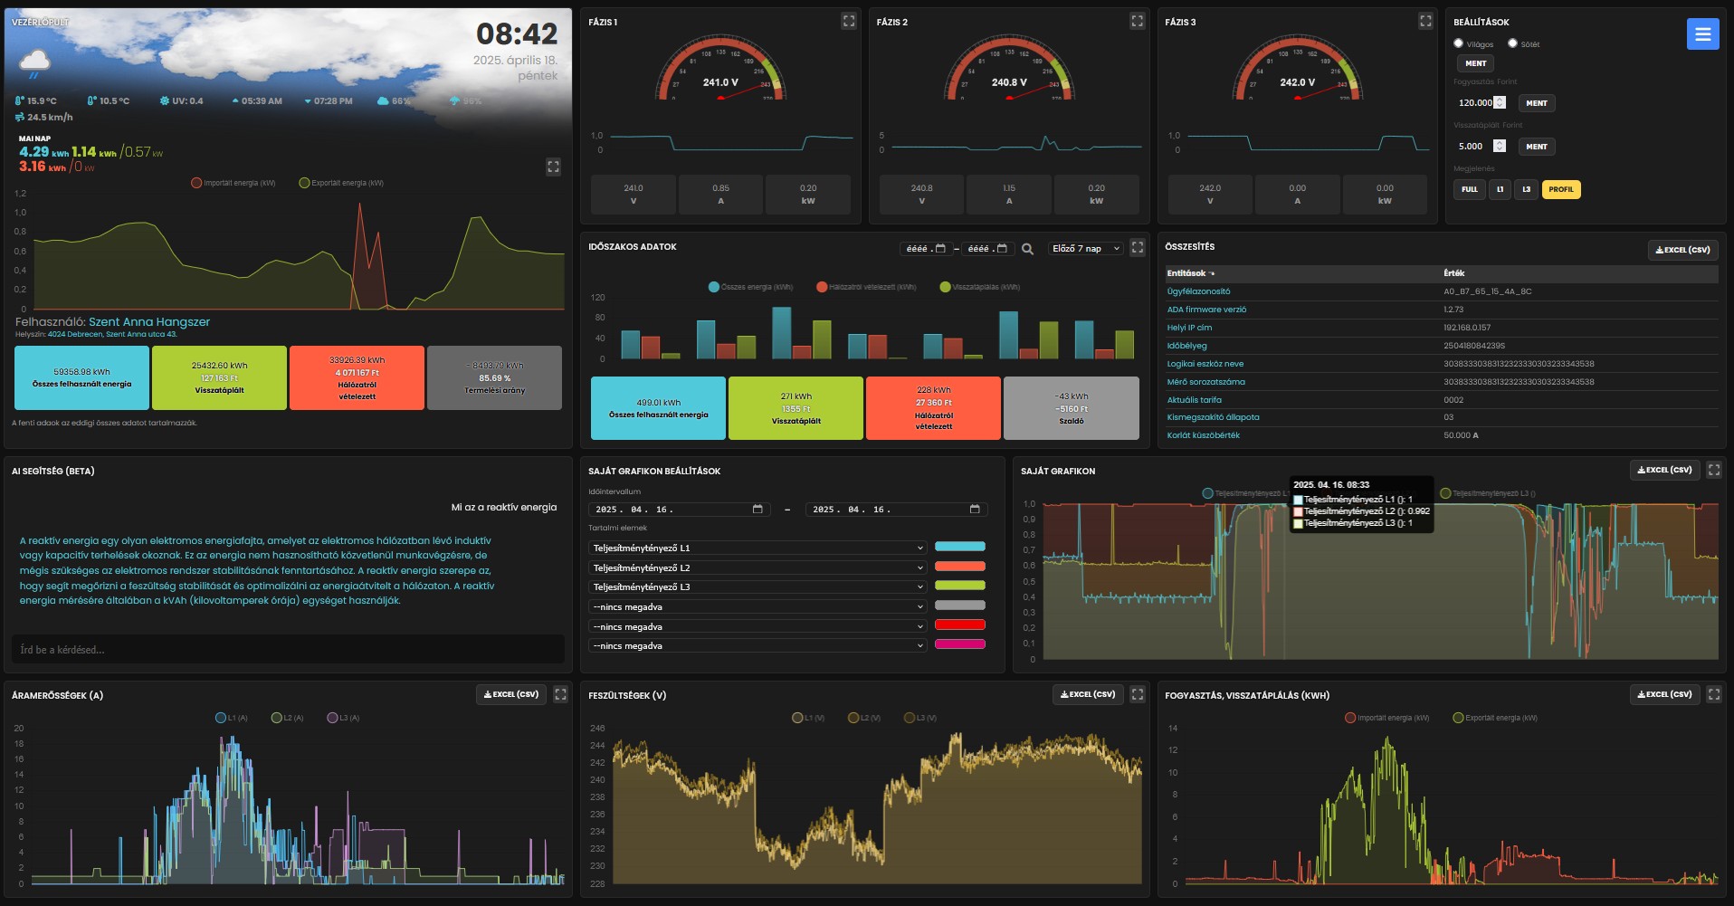This screenshot has width=1734, height=906.
Task: Open the blue hamburger menu
Action: tap(1701, 34)
